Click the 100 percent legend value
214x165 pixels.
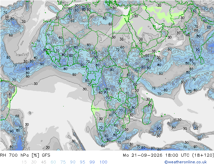tap(103, 162)
